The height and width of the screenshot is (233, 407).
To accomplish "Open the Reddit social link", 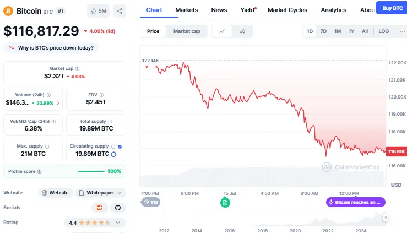I will [x=99, y=208].
